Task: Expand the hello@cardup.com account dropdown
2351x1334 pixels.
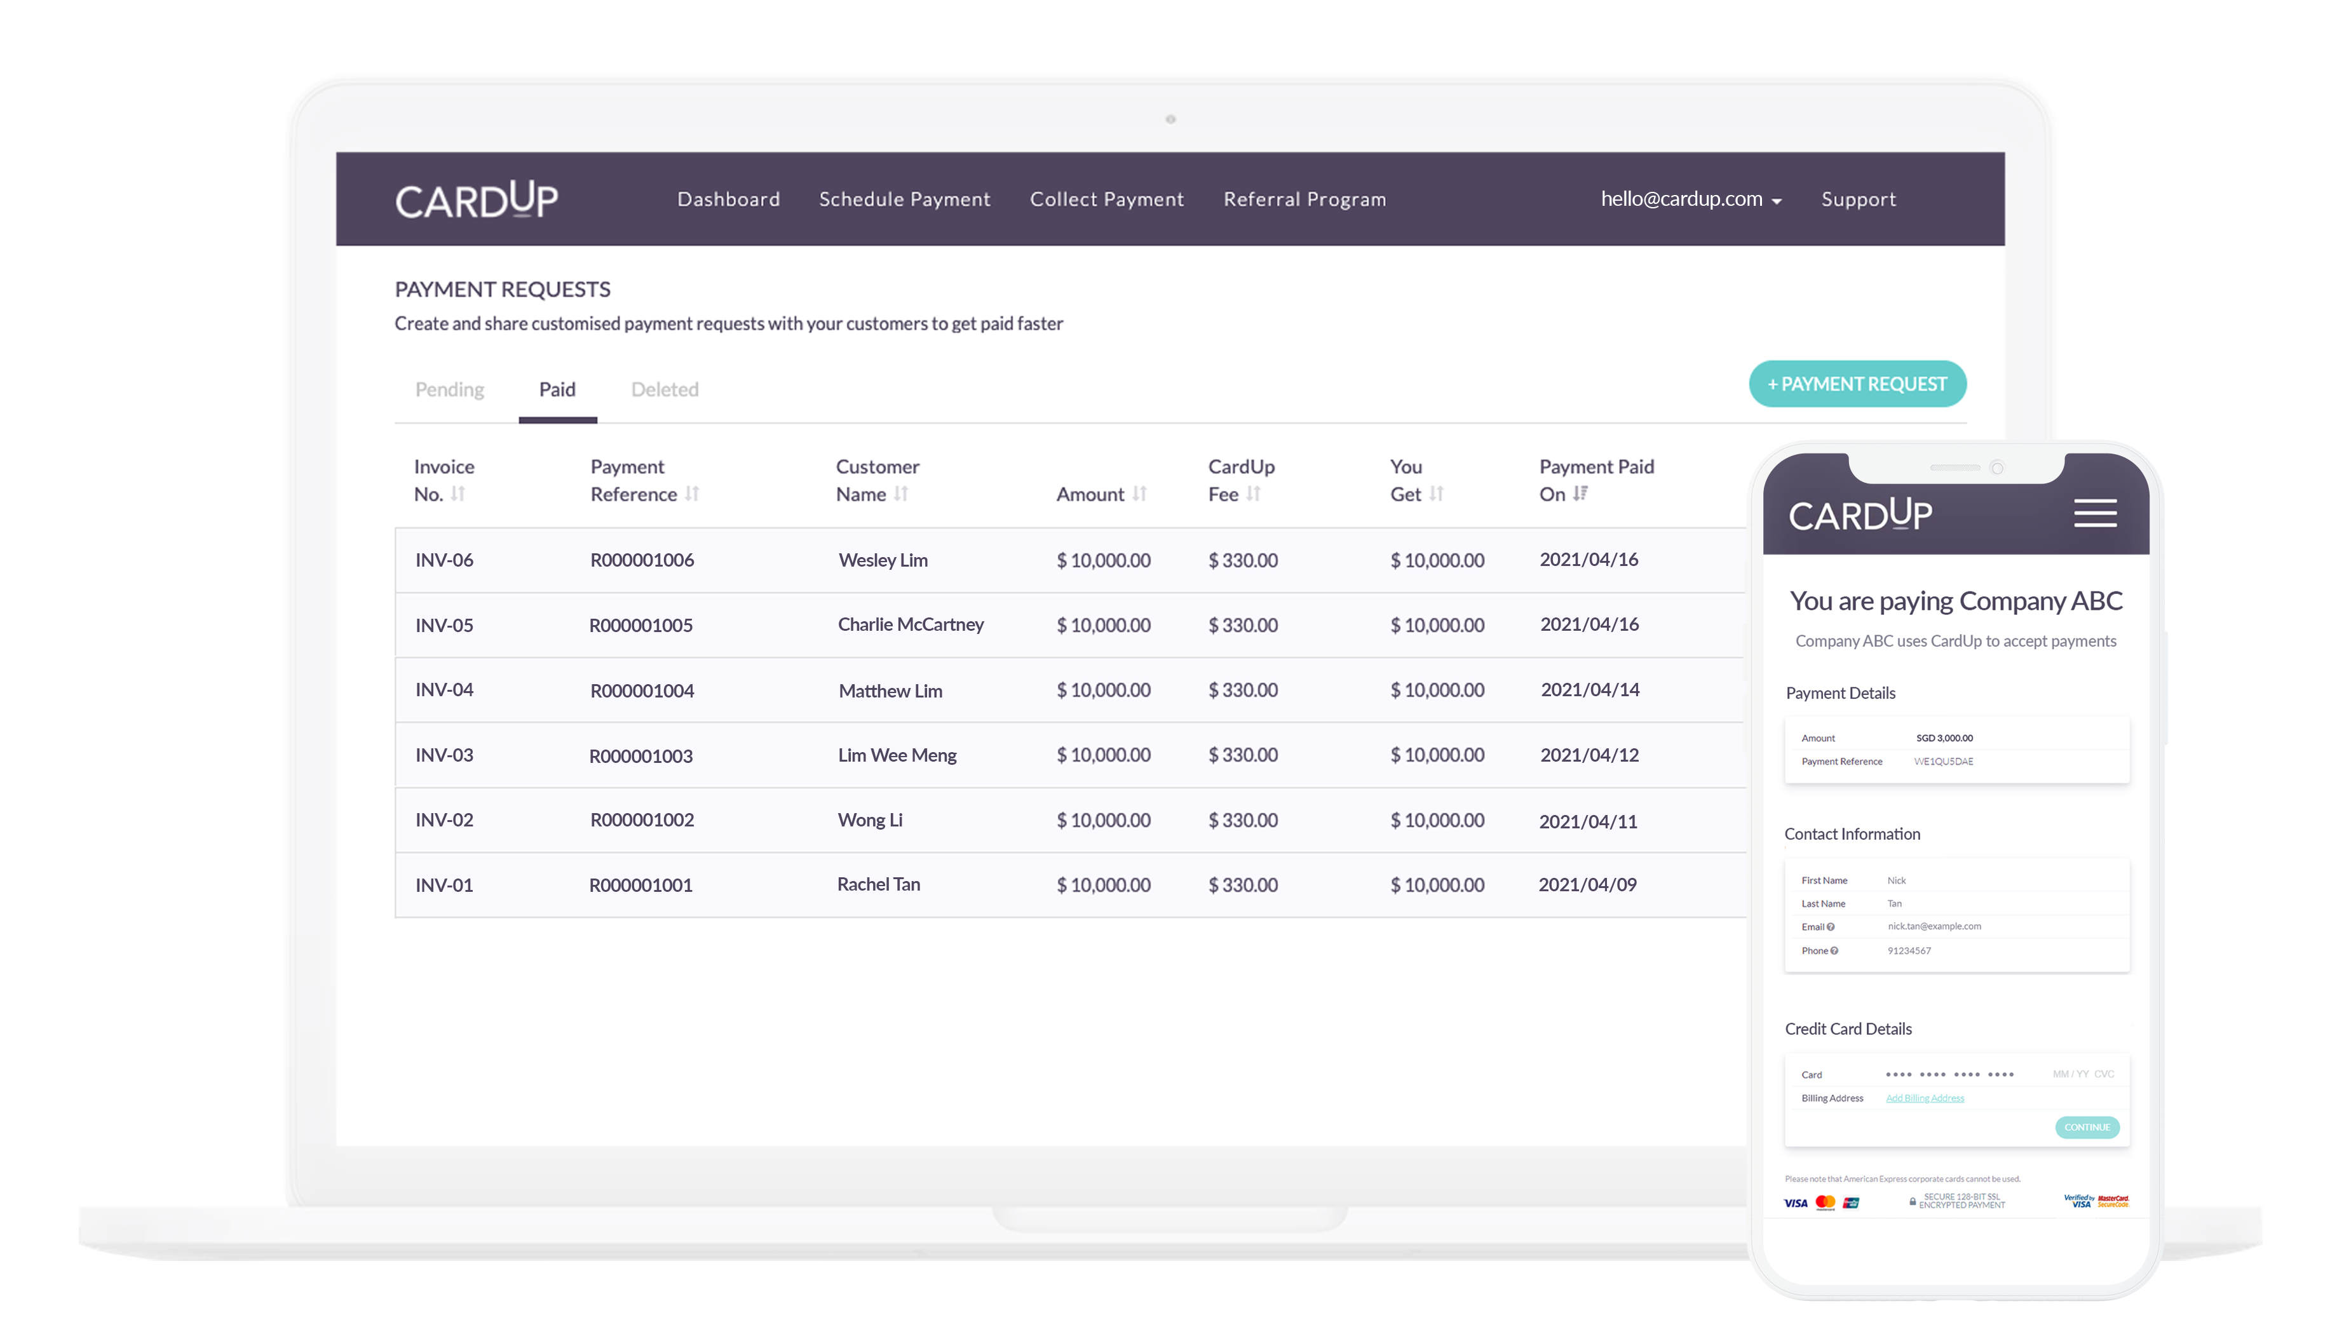Action: 1690,199
